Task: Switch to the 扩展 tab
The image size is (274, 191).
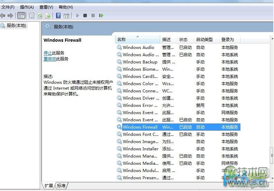Action: coord(48,186)
